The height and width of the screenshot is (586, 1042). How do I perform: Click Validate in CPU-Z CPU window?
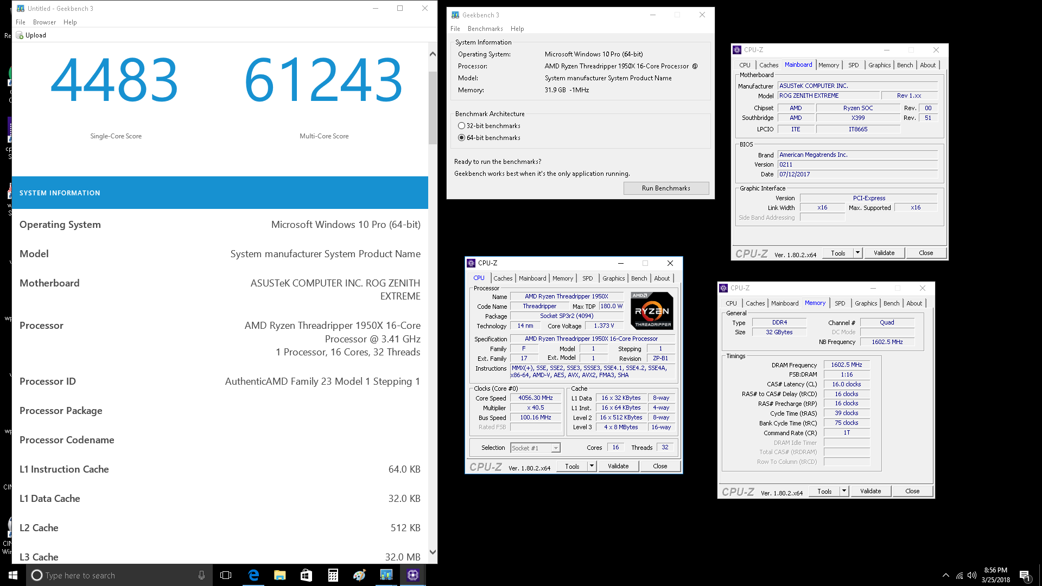(618, 466)
